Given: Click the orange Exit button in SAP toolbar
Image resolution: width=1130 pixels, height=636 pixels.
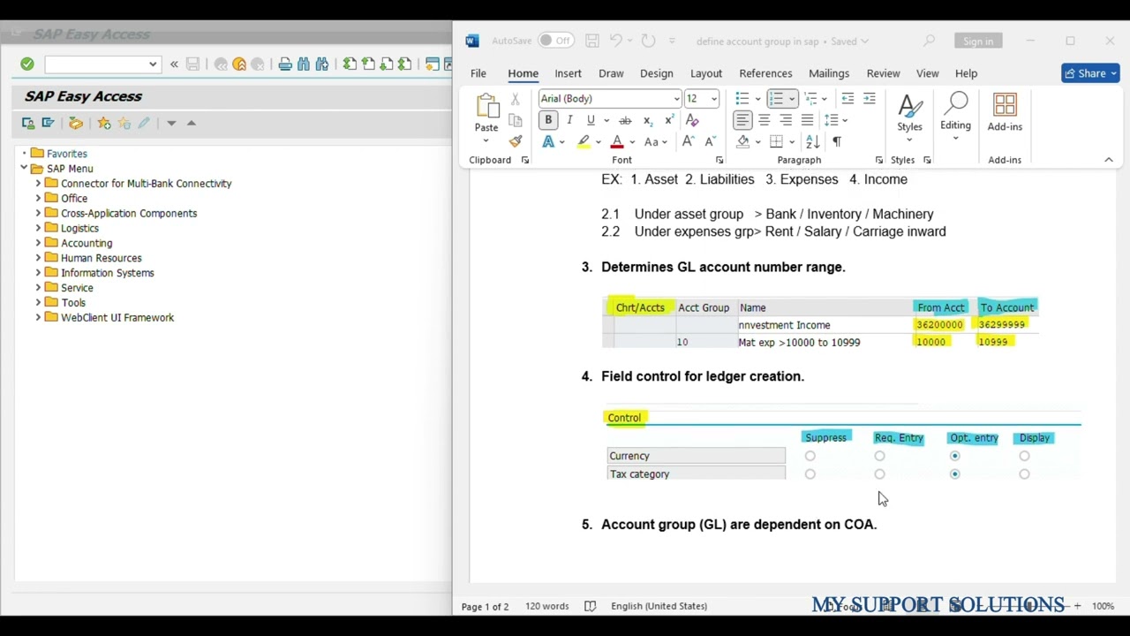Looking at the screenshot, I should (x=239, y=64).
